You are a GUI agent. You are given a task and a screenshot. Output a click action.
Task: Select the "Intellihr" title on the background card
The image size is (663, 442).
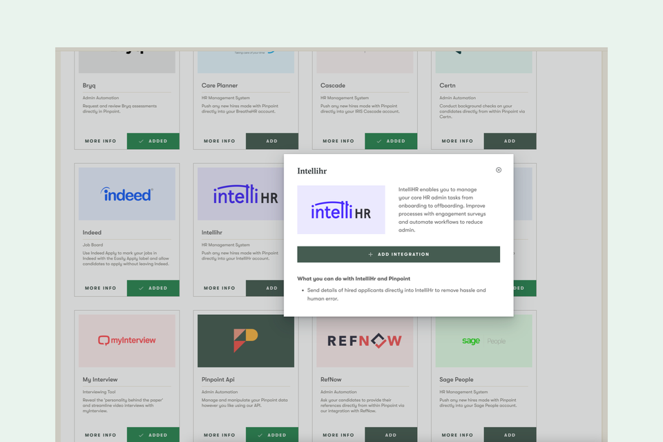click(212, 233)
